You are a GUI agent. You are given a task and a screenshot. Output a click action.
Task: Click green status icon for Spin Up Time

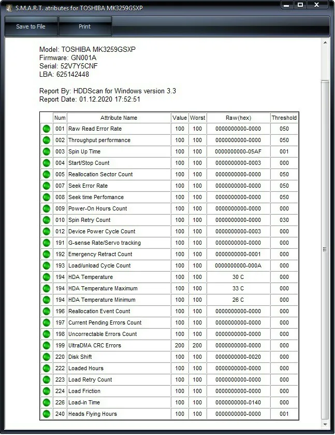(47, 151)
